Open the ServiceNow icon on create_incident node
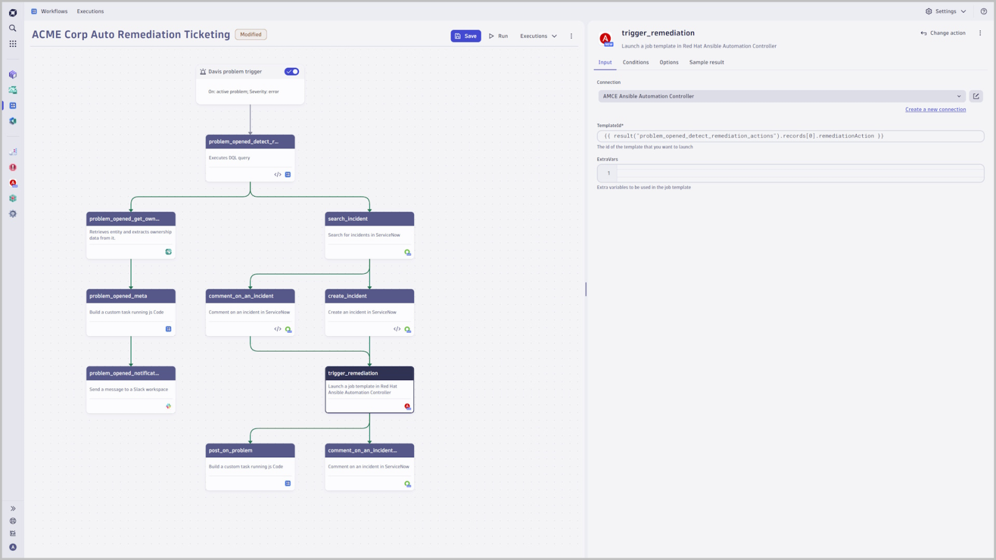Image resolution: width=996 pixels, height=560 pixels. click(407, 330)
